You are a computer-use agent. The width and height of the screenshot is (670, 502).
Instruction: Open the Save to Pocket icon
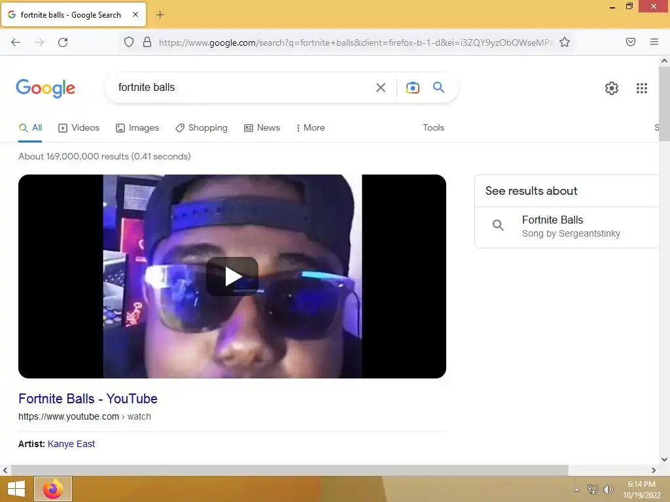[x=631, y=42]
